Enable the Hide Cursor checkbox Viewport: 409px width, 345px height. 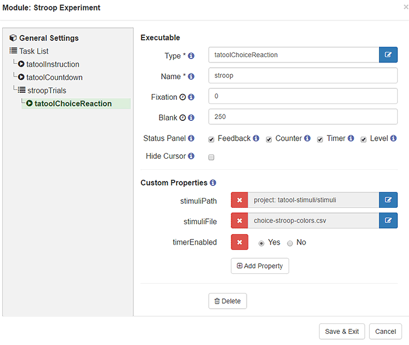coord(212,157)
